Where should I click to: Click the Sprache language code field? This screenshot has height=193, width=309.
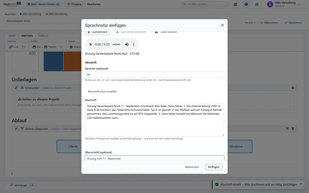click(154, 75)
